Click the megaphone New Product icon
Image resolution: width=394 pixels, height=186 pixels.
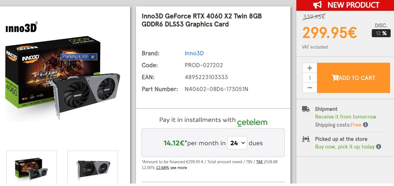click(317, 5)
